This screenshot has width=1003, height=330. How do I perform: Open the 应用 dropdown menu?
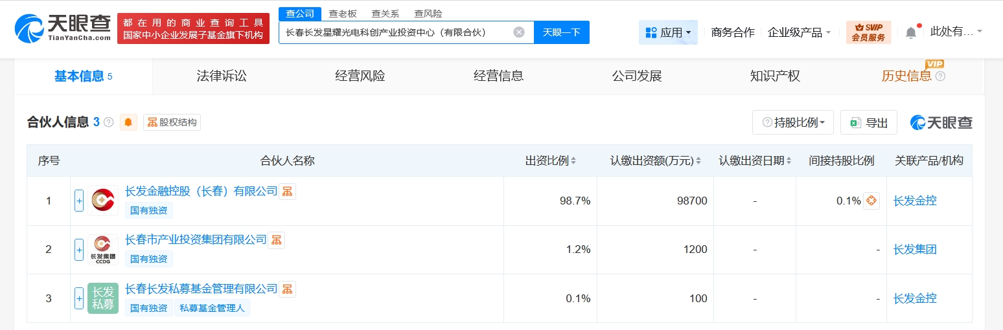pos(668,32)
